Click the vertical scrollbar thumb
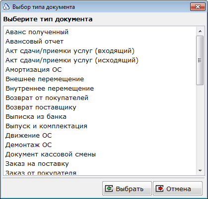This screenshot has width=208, height=199. coord(200,60)
